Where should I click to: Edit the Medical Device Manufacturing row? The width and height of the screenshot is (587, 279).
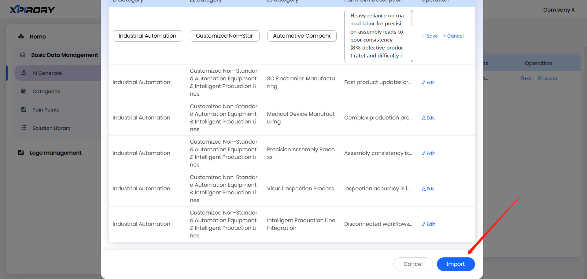pyautogui.click(x=428, y=118)
